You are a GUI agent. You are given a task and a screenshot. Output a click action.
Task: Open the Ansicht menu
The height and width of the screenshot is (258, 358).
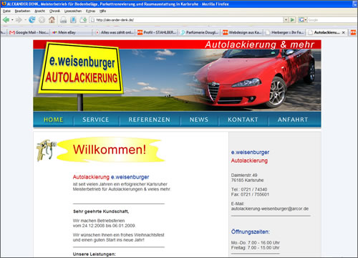coord(39,11)
